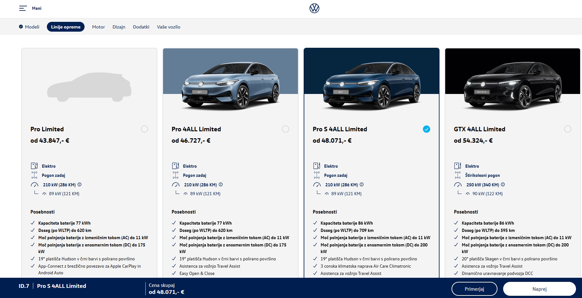Click drivetrain icon beside Pogon zadaj in Pro 4ALL Limited
The width and height of the screenshot is (582, 298).
click(175, 175)
